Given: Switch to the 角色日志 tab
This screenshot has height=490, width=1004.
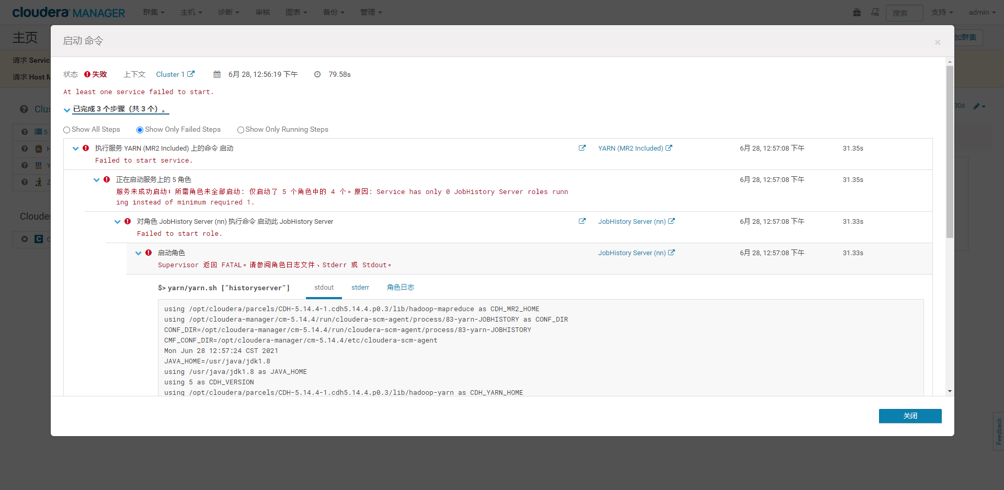Looking at the screenshot, I should pyautogui.click(x=401, y=288).
